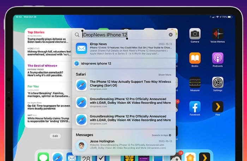
Task: Click the Spotlight search text field
Action: tap(123, 35)
